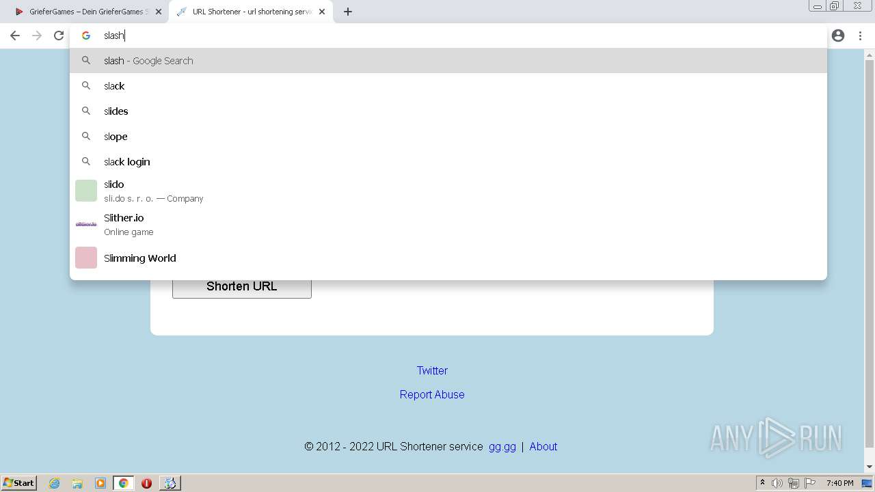This screenshot has width=875, height=492.
Task: Open the Action Center flag icon
Action: click(810, 483)
